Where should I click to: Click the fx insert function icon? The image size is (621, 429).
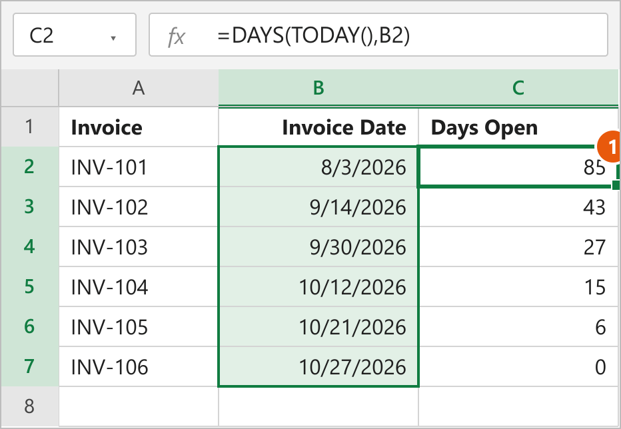177,37
